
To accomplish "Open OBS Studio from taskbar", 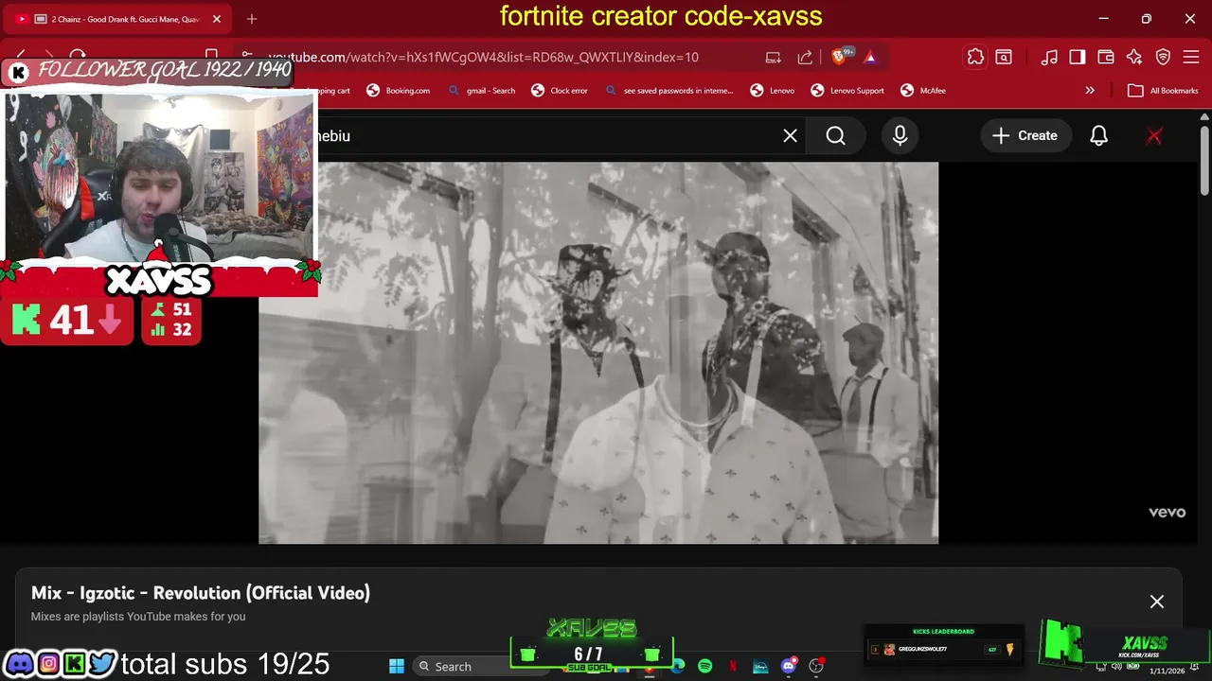I will point(815,666).
